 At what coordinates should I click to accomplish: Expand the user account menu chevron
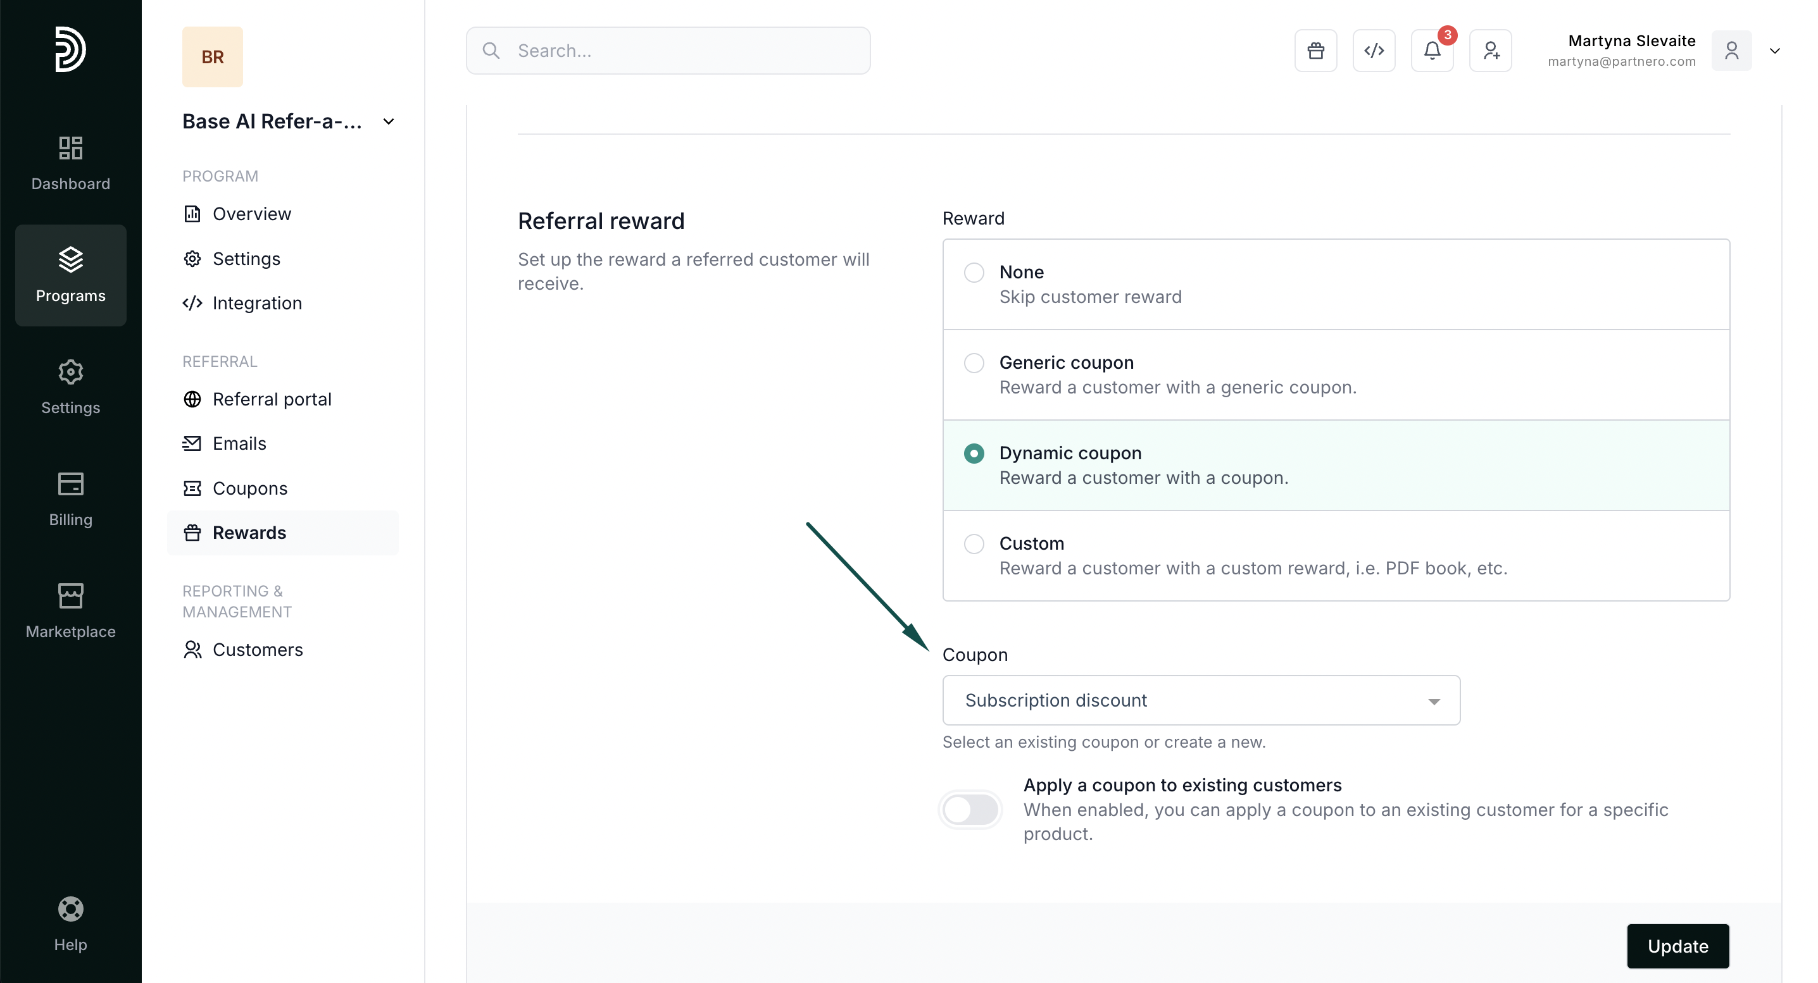coord(1774,51)
